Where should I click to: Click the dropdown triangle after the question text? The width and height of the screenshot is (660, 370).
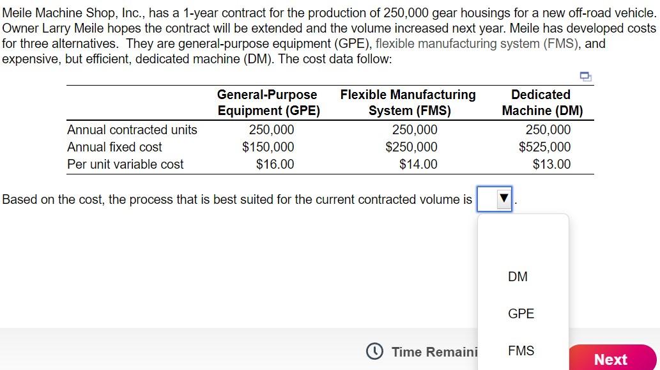coord(503,199)
